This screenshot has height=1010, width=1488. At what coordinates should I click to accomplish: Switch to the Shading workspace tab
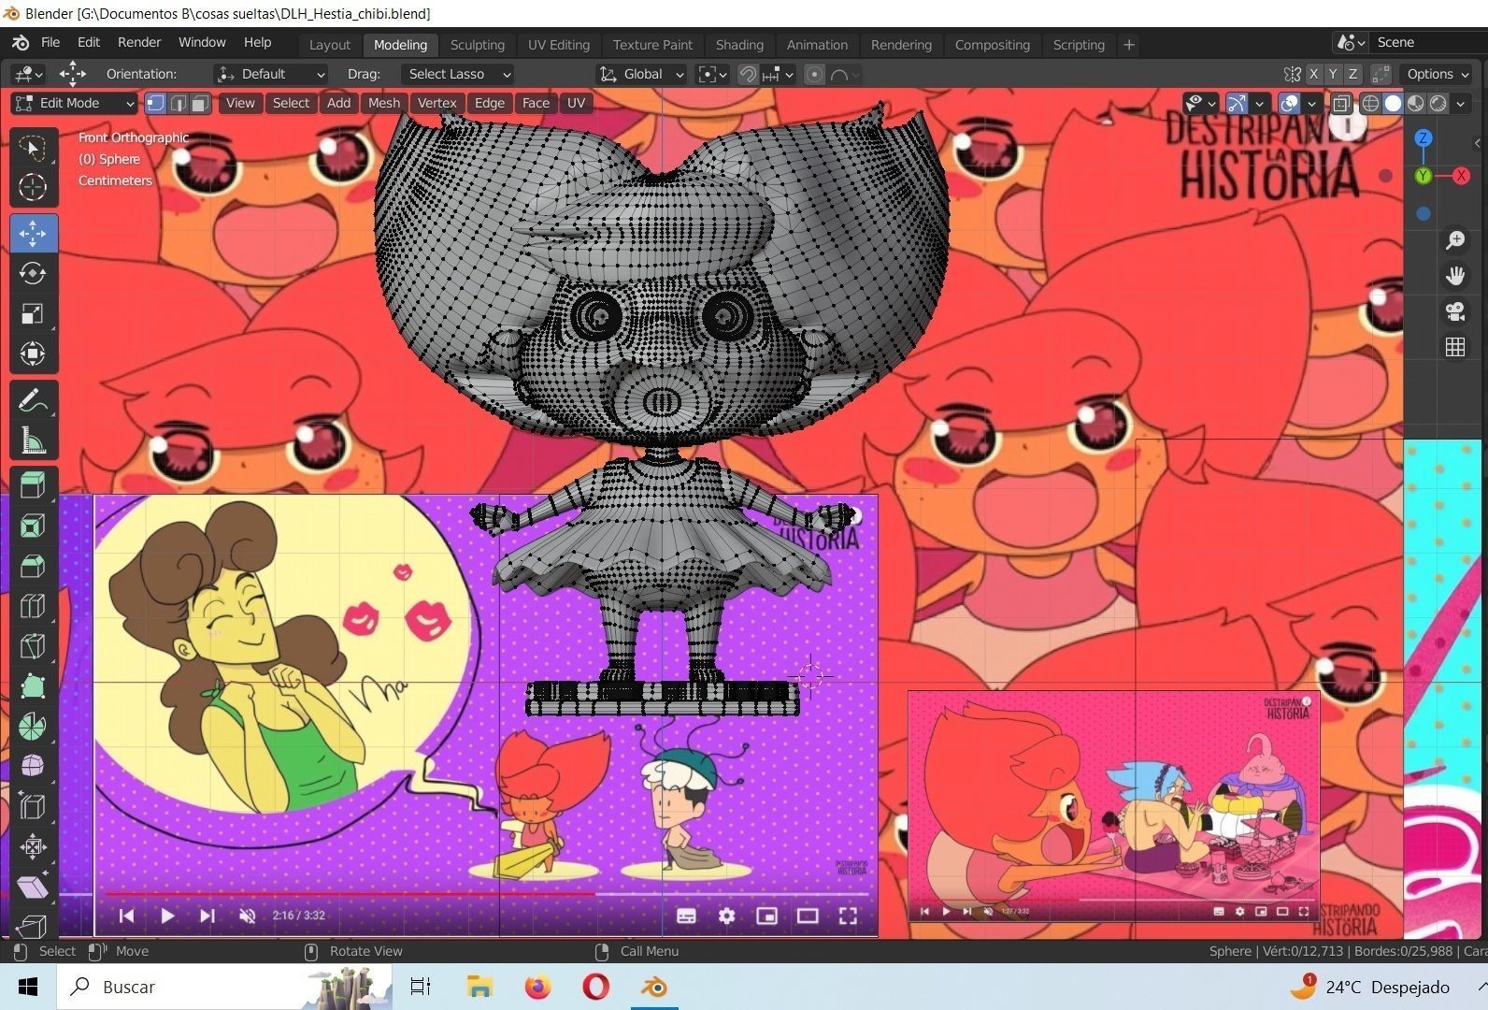point(739,45)
